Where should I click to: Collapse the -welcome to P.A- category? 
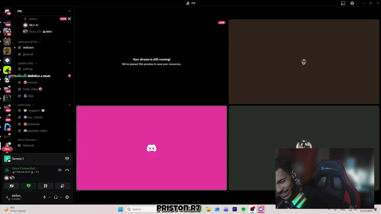(x=29, y=42)
